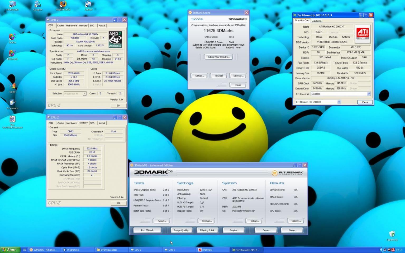Expand the ATI Radeon HD 2900 XT dropdown
This screenshot has height=253, width=405.
(339, 102)
